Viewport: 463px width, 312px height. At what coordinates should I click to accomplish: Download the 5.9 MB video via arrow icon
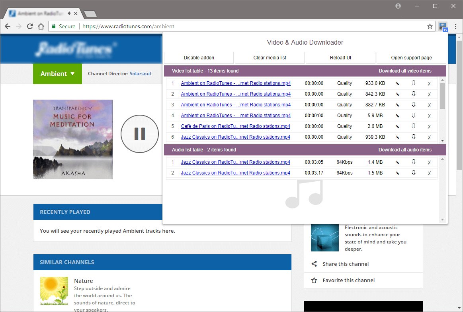click(414, 115)
